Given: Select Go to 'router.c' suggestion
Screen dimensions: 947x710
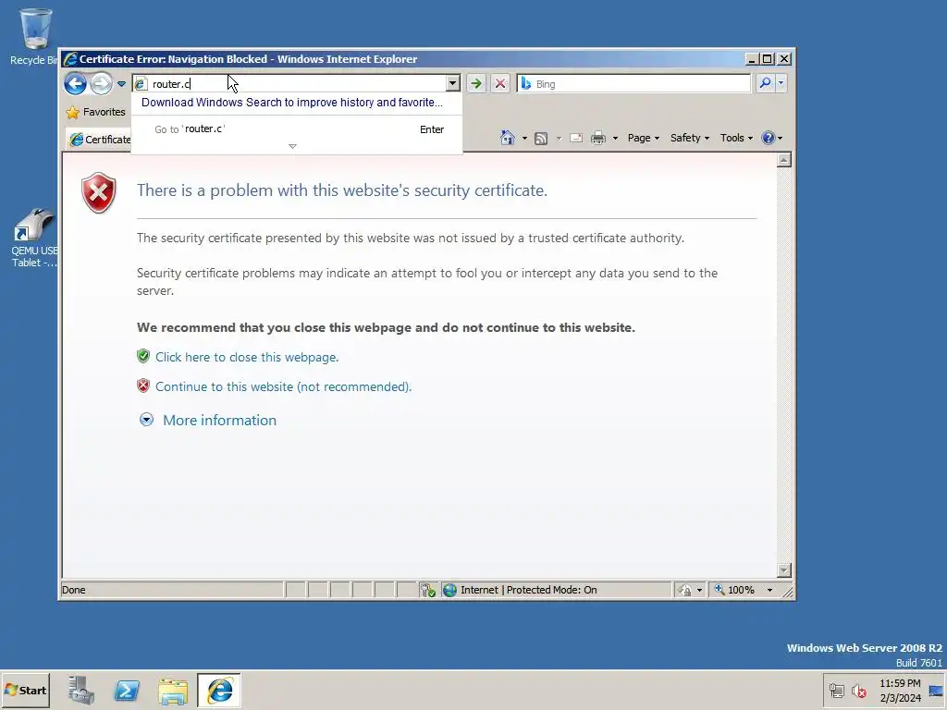Looking at the screenshot, I should pos(299,129).
